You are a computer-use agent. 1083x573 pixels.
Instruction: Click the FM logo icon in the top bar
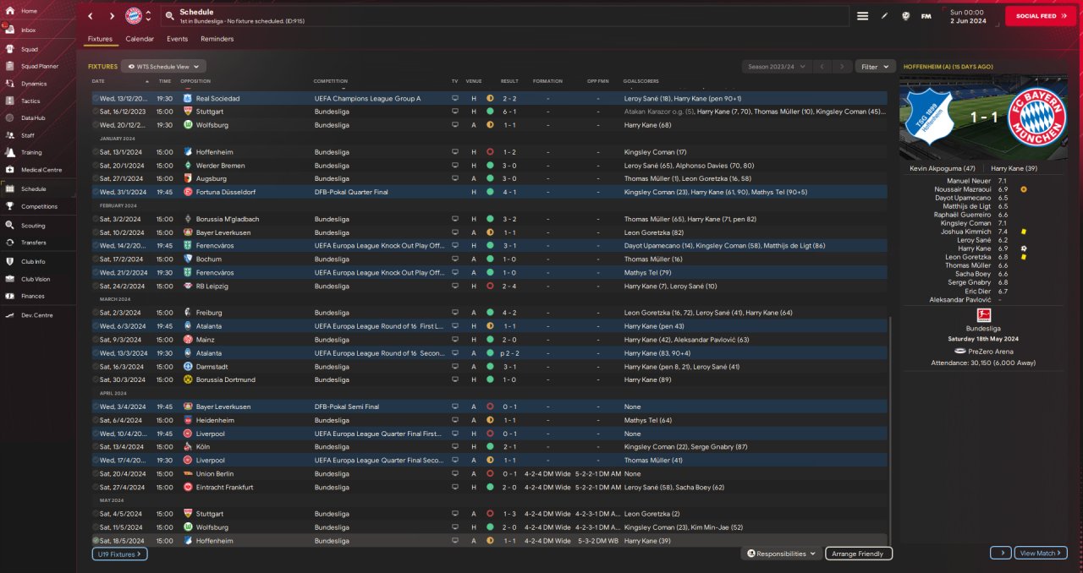coord(926,16)
